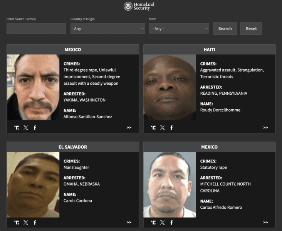Share Alfonso Santillan-Sanchez card on Facebook
Image resolution: width=282 pixels, height=231 pixels.
[35, 127]
